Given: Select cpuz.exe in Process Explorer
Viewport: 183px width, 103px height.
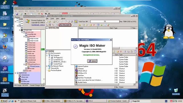Looking at the screenshot, I should [24, 79].
